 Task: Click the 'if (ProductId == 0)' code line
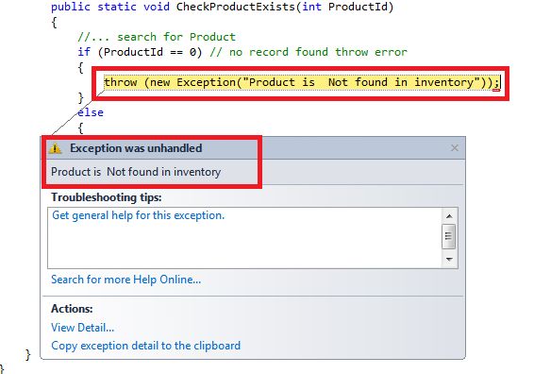pos(242,52)
